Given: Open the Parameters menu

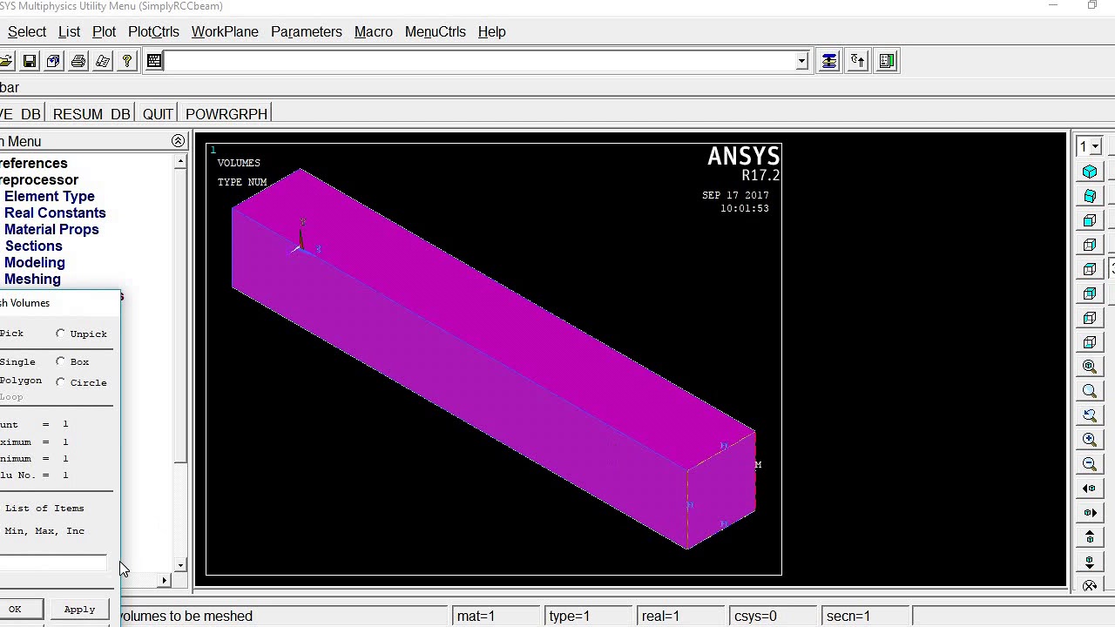Looking at the screenshot, I should point(306,31).
